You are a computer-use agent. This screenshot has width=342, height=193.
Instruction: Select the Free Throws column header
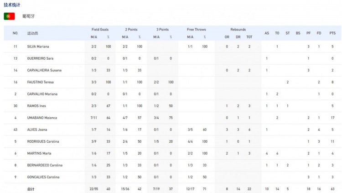197,30
